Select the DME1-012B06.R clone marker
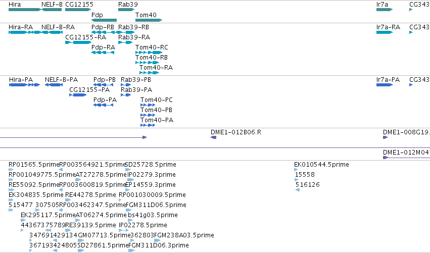 click(213, 137)
